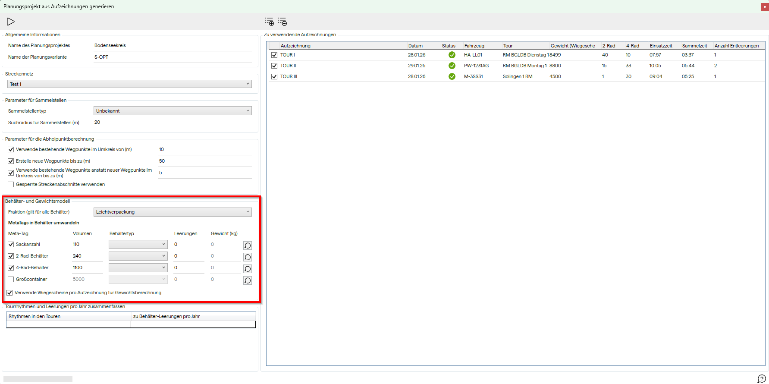This screenshot has height=384, width=769.
Task: Expand the Sammelstellentyp dropdown
Action: pos(173,111)
